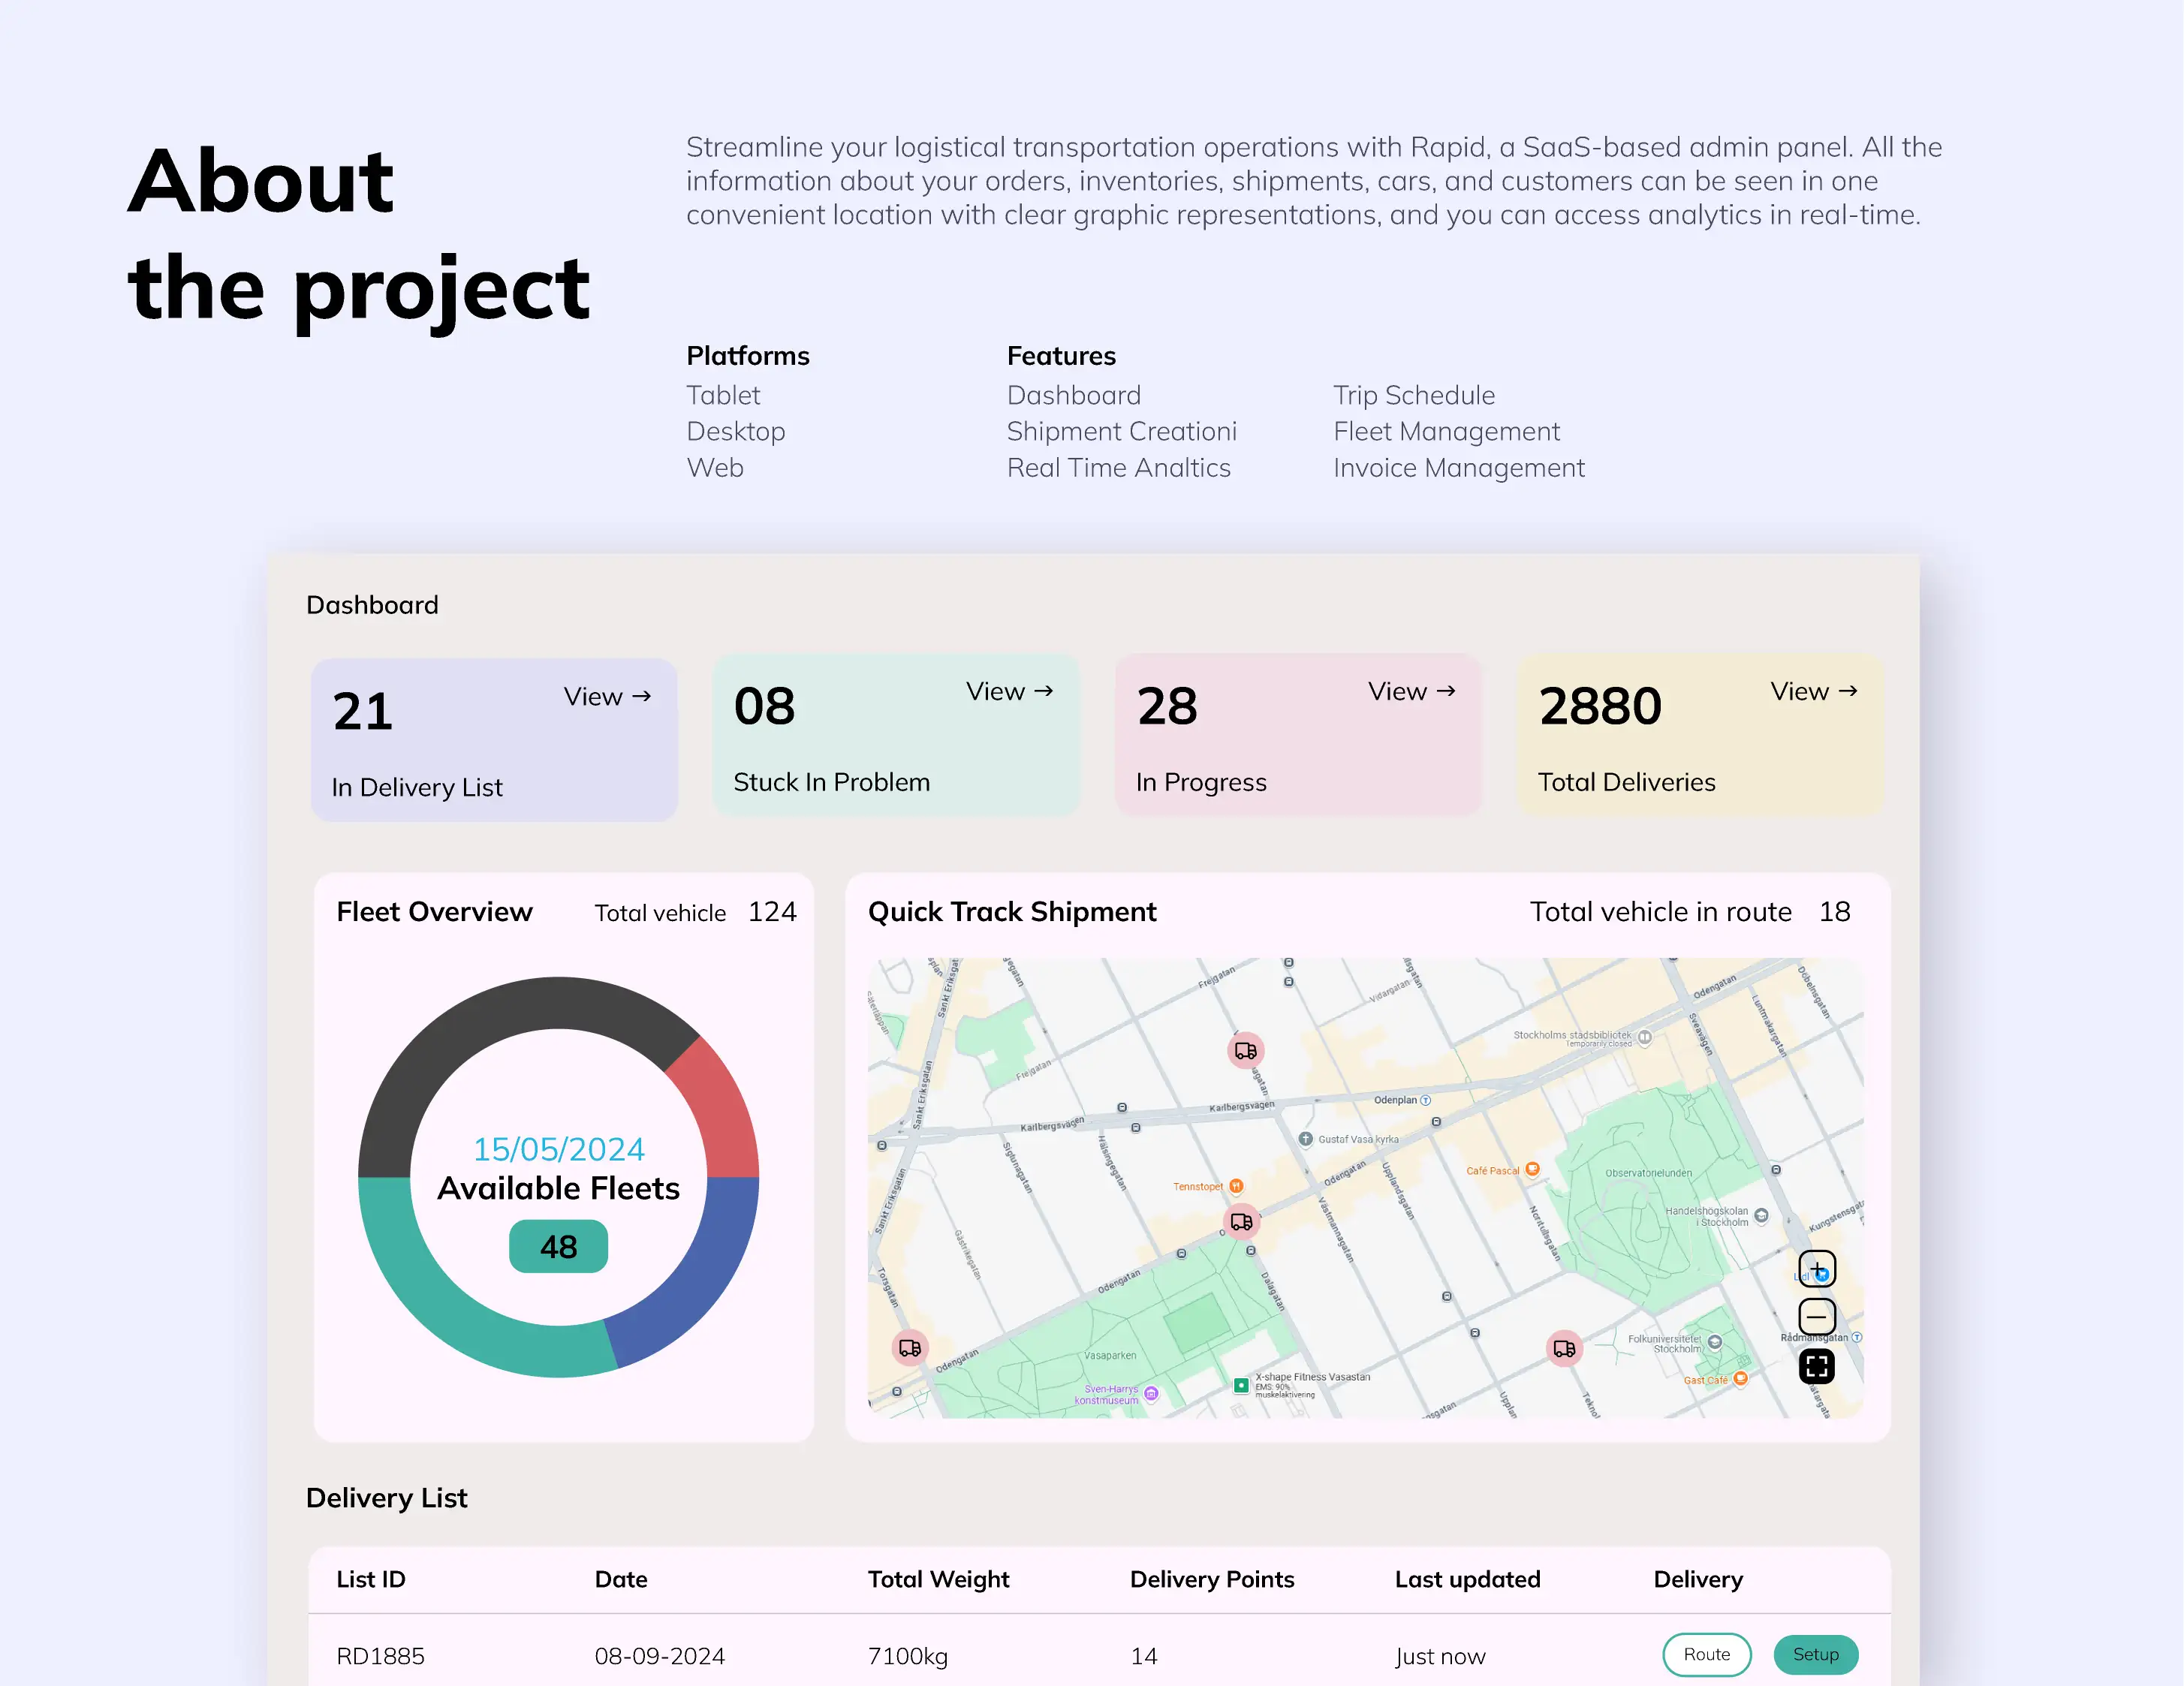This screenshot has height=1686, width=2184.
Task: Click the Available Fleets 48 badge
Action: tap(558, 1246)
